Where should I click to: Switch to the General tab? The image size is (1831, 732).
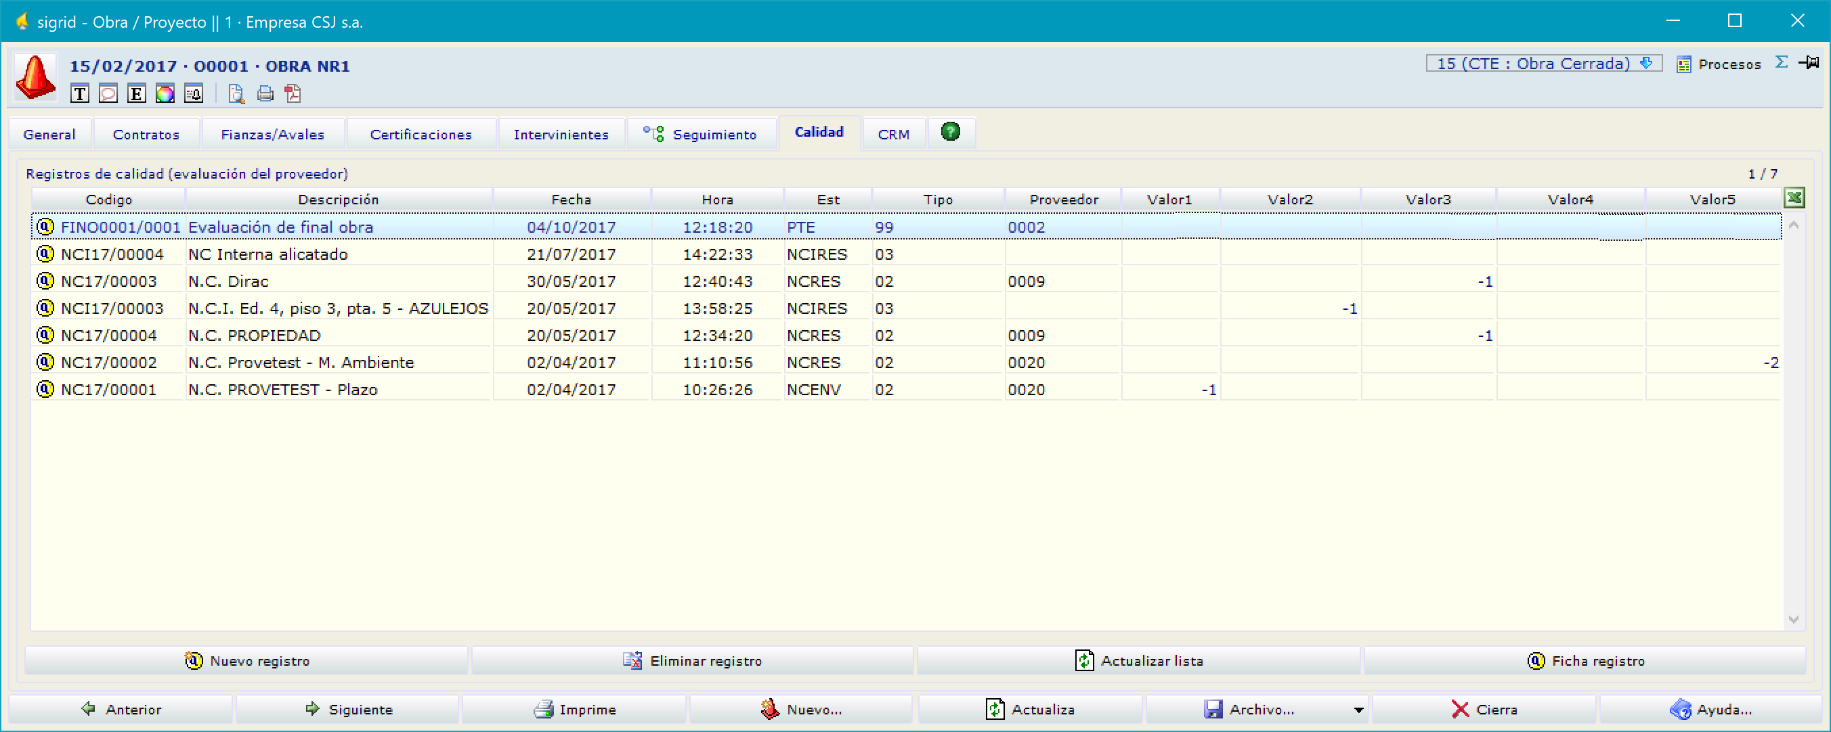[x=49, y=134]
